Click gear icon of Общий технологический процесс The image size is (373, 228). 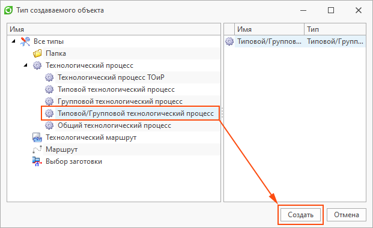tap(49, 125)
